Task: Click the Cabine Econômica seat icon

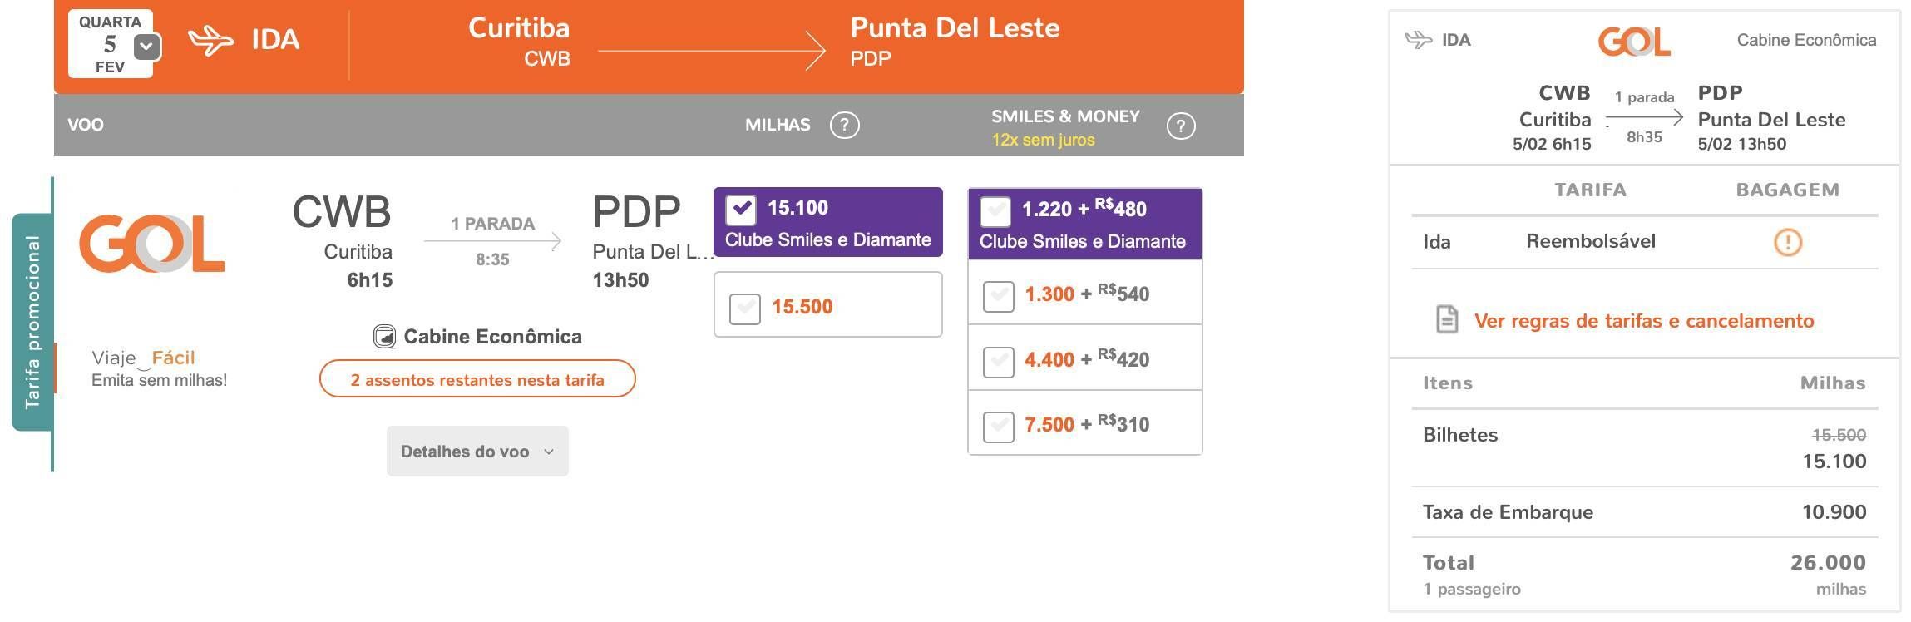Action: point(384,336)
